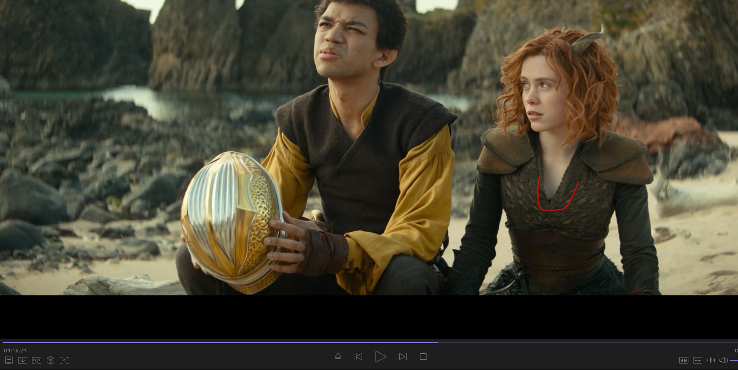Open the audio track waveform menu

[x=711, y=360]
